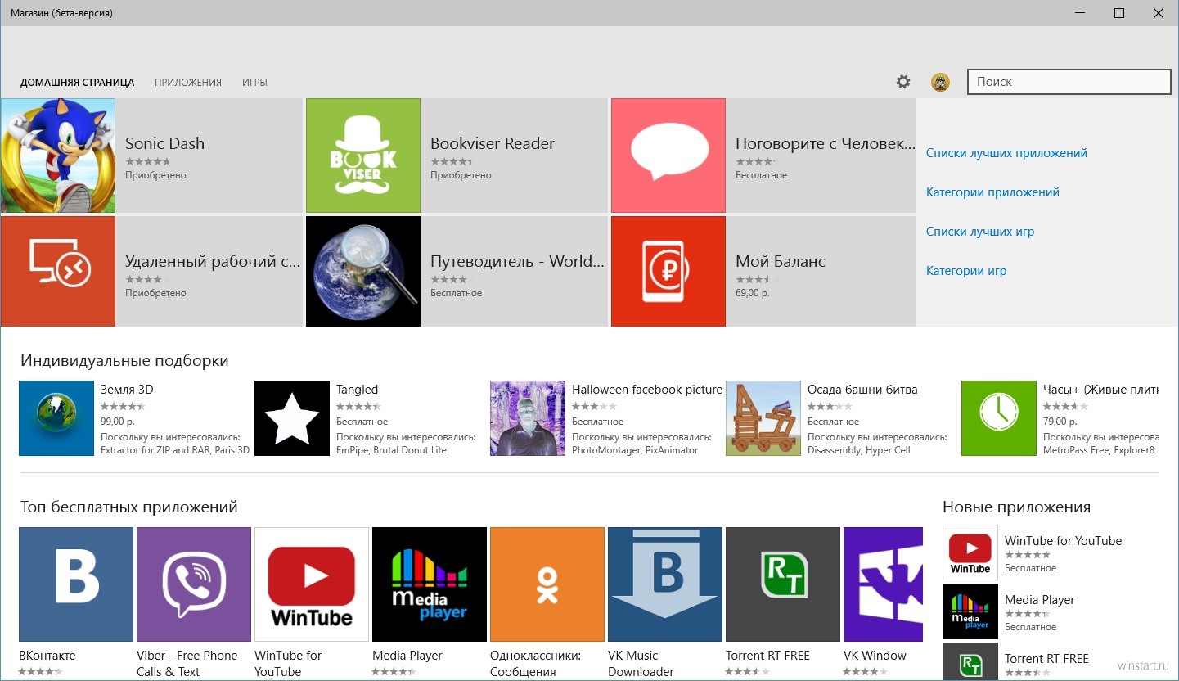Click the Bookviser Reader title
The image size is (1179, 681).
point(493,143)
